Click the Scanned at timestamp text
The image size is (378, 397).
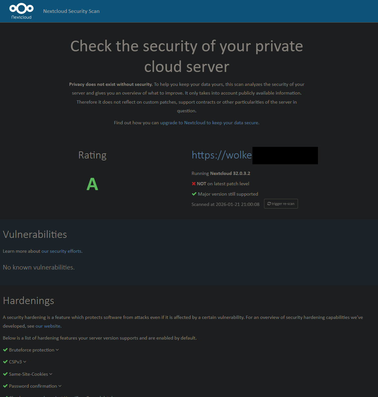[x=225, y=204]
